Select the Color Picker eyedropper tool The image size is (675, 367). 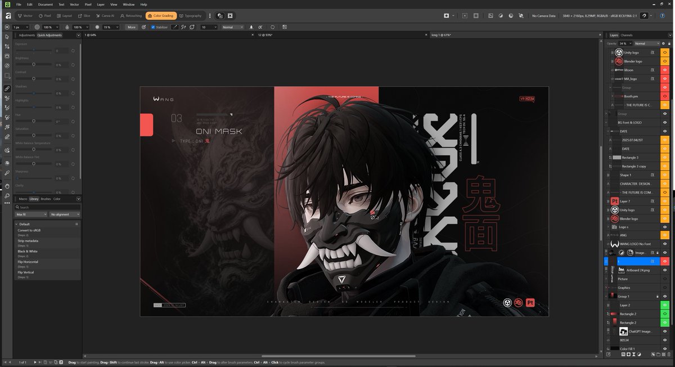7,173
